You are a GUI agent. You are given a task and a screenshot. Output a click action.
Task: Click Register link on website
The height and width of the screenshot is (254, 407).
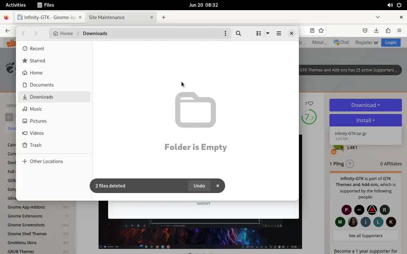pyautogui.click(x=364, y=42)
